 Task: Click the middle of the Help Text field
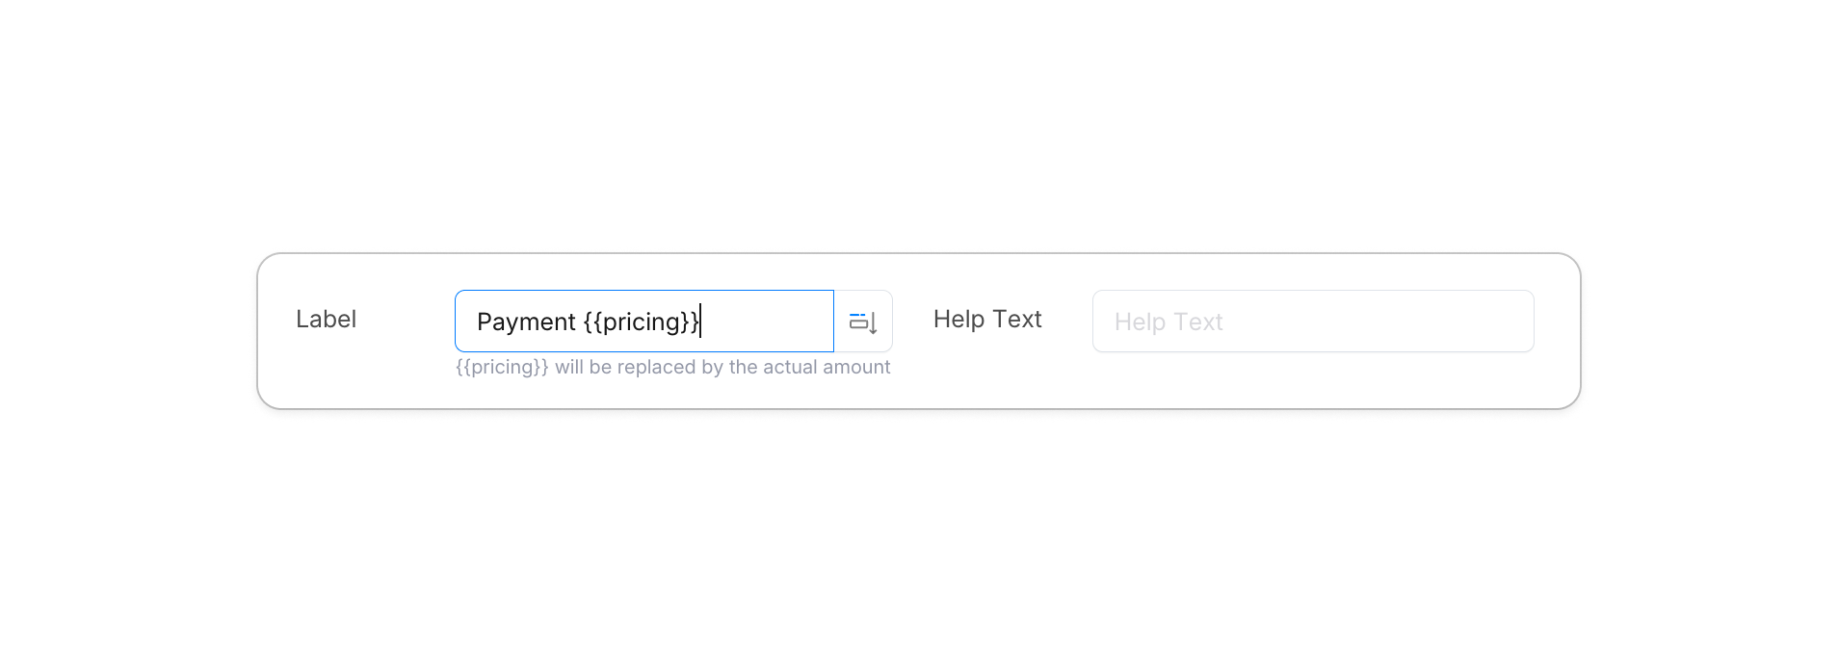tap(1312, 322)
